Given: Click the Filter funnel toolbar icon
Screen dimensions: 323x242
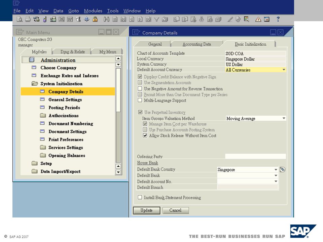Looking at the screenshot, I should (x=156, y=19).
